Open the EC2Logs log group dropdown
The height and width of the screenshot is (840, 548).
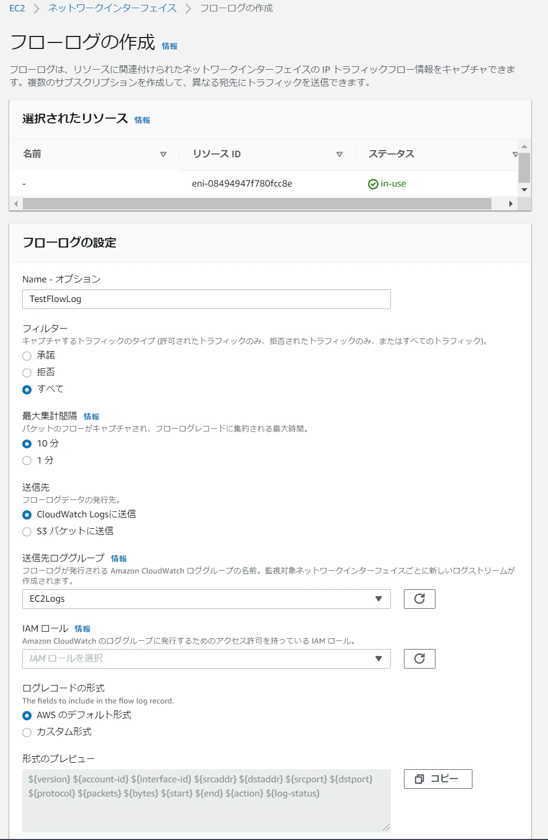point(207,599)
